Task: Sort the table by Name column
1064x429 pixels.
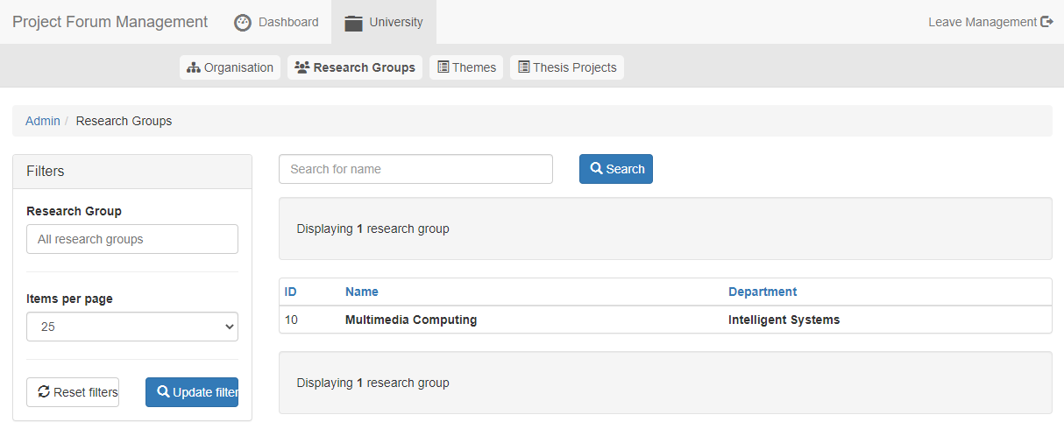Action: (x=361, y=292)
